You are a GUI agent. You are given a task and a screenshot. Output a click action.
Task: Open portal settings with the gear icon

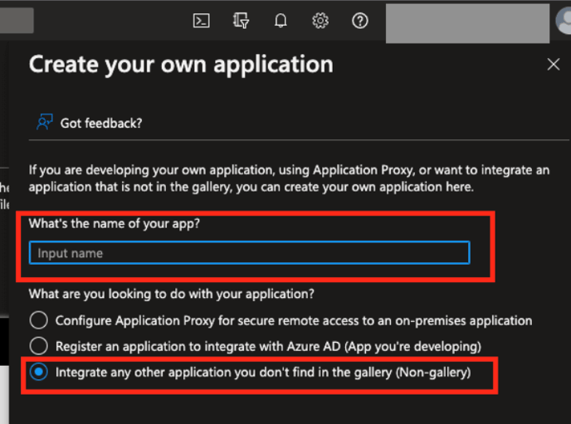click(x=320, y=22)
